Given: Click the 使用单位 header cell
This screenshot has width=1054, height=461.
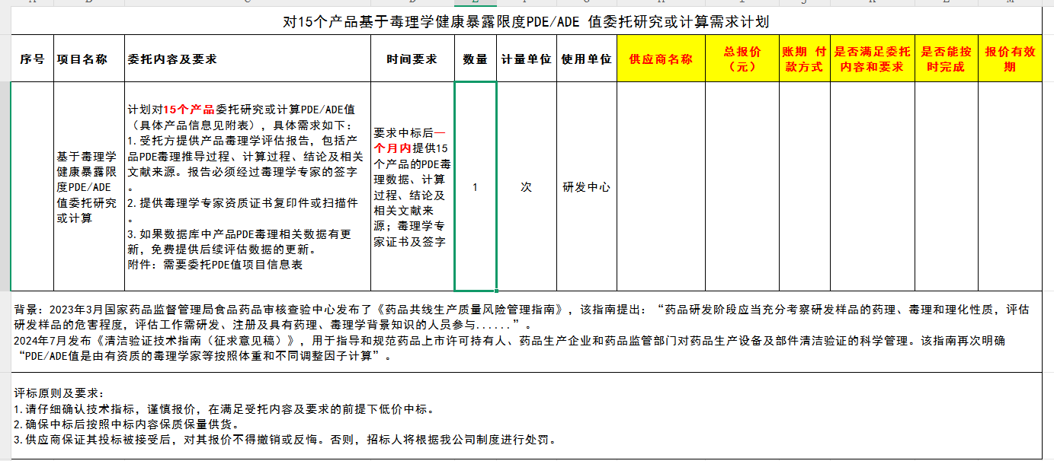Looking at the screenshot, I should coord(586,59).
